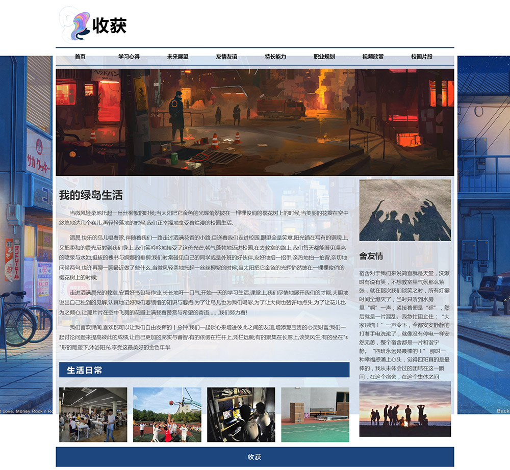The height and width of the screenshot is (470, 510).
Task: Click the dormitory story text starting 宿舍对于我们来说
Action: (404, 325)
